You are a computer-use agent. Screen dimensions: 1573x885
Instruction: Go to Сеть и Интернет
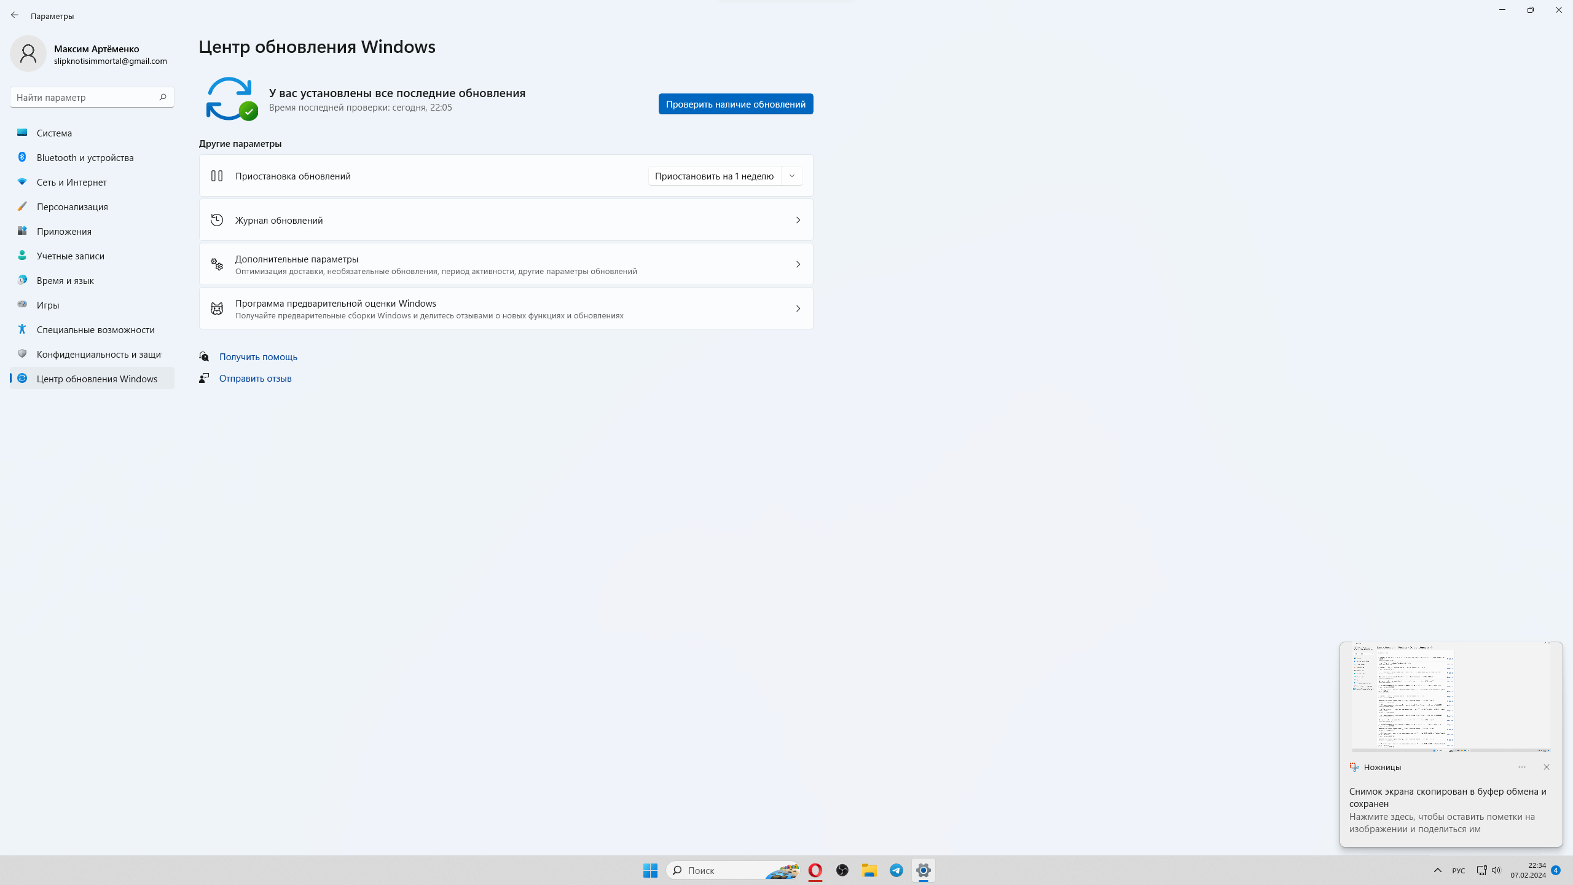(x=92, y=182)
